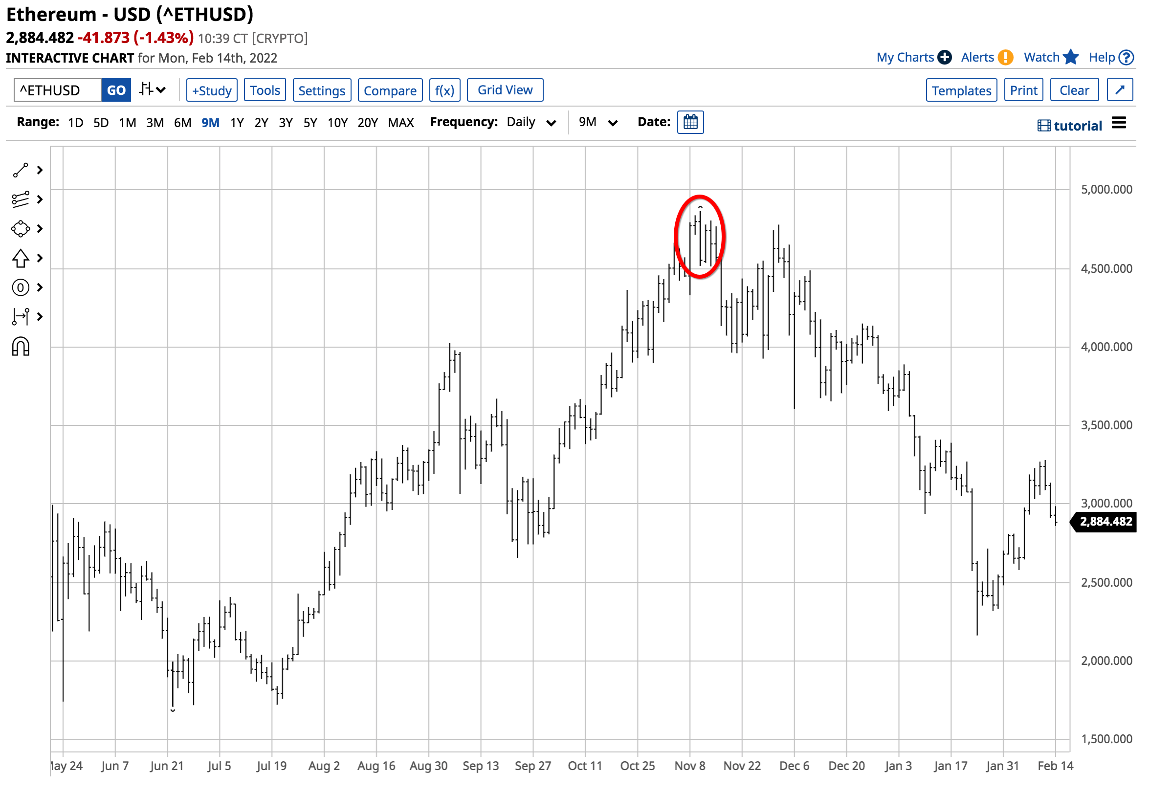
Task: Open the f(x) expression button
Action: tap(444, 90)
